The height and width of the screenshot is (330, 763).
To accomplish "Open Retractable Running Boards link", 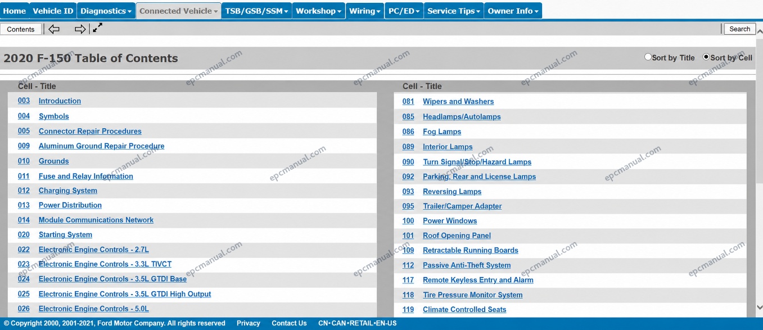I will [471, 250].
